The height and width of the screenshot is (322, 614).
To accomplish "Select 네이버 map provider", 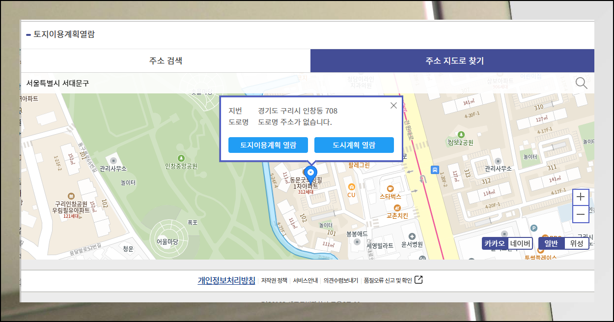I will (x=520, y=243).
